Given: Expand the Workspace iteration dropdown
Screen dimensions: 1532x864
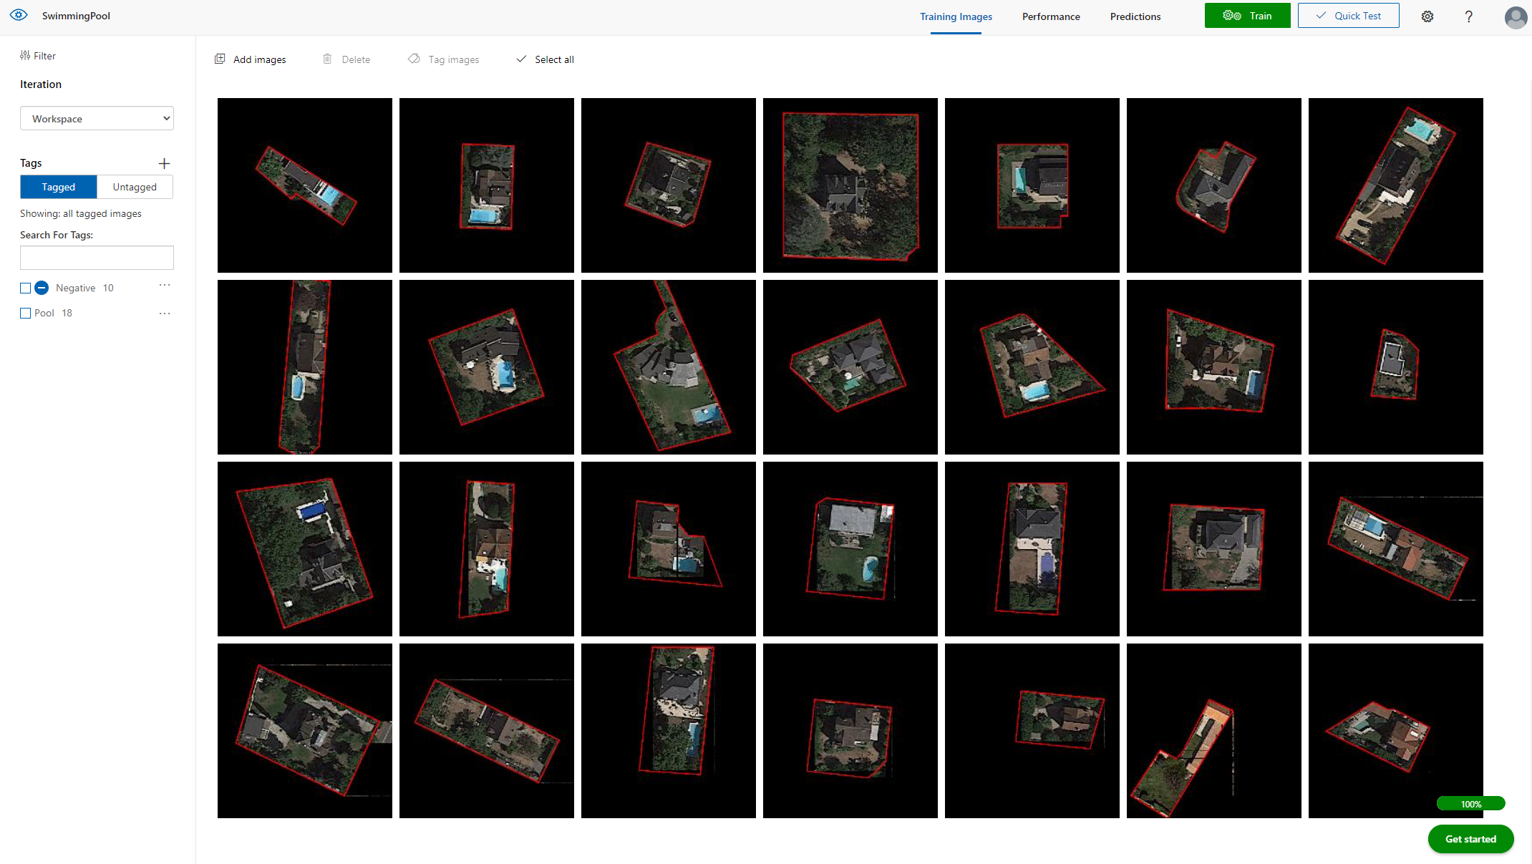Looking at the screenshot, I should [x=97, y=119].
